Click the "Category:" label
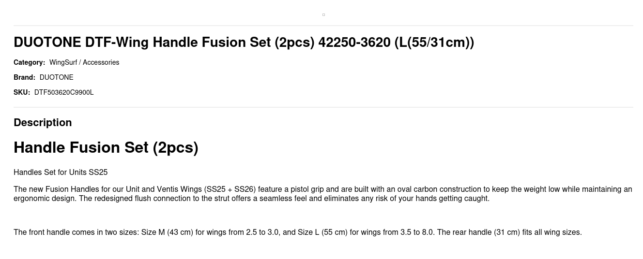This screenshot has width=643, height=259. point(29,62)
